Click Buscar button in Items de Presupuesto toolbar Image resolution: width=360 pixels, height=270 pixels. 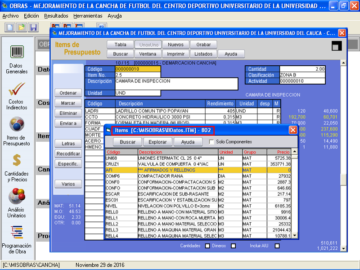point(120,54)
